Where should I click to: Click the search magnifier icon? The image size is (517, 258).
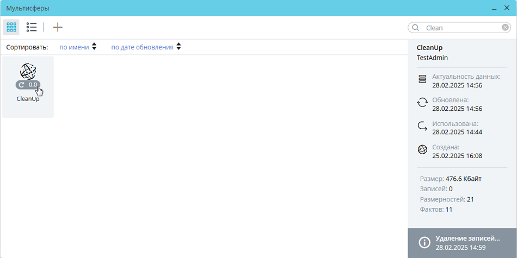click(x=415, y=28)
